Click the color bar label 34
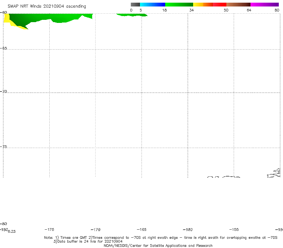The width and height of the screenshot is (283, 248). pyautogui.click(x=192, y=10)
